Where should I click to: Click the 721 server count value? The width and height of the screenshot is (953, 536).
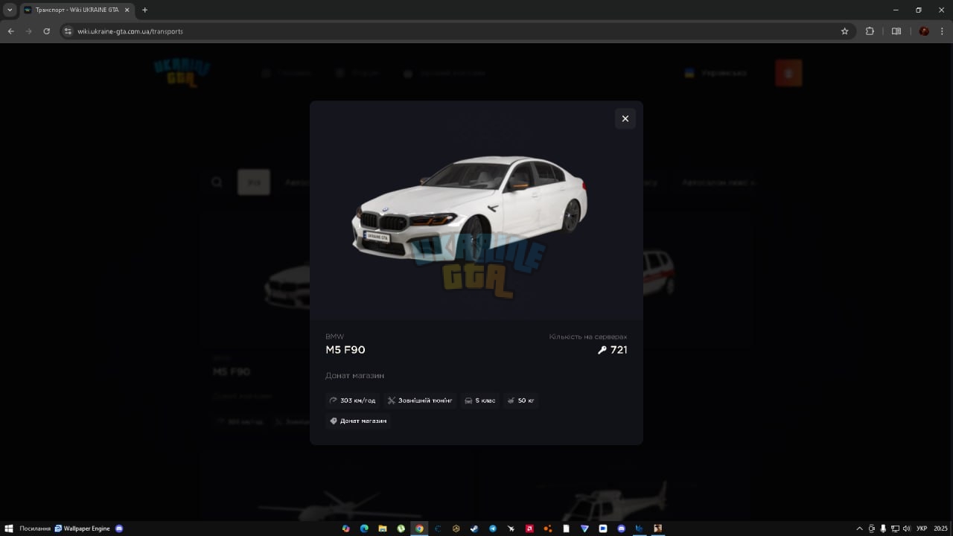(x=619, y=350)
